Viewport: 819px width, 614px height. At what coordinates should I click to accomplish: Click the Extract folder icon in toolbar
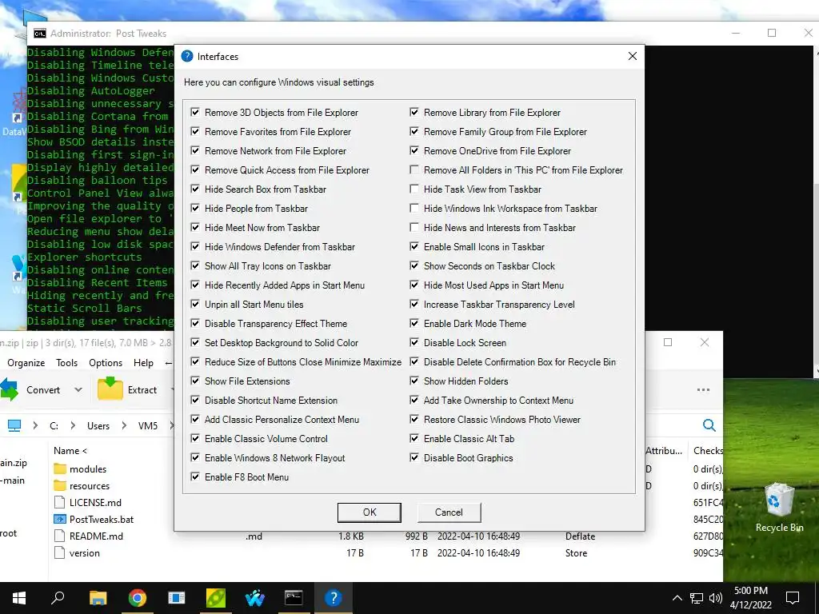[110, 389]
